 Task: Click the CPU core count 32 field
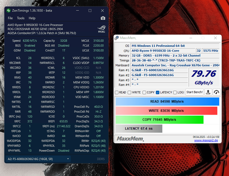[199, 51]
